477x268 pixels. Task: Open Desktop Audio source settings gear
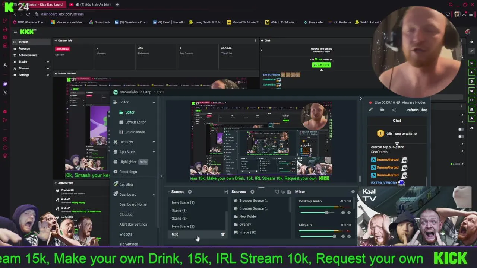tap(349, 213)
